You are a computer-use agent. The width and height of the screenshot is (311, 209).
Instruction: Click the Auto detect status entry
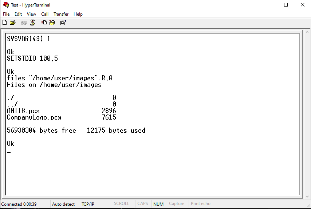(63, 204)
